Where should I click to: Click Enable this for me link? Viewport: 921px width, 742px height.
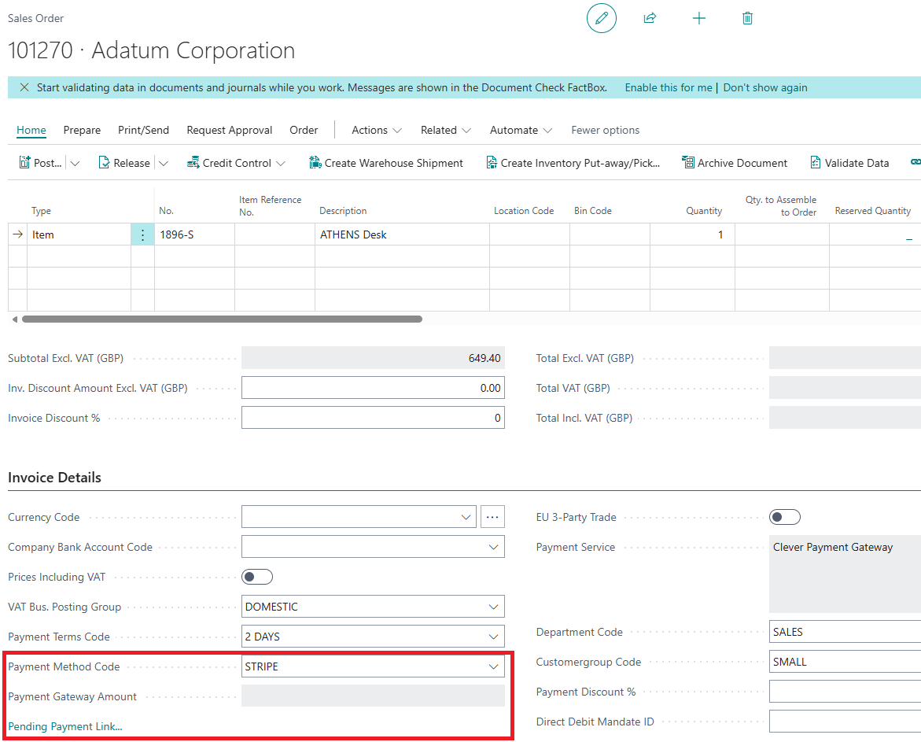point(668,88)
